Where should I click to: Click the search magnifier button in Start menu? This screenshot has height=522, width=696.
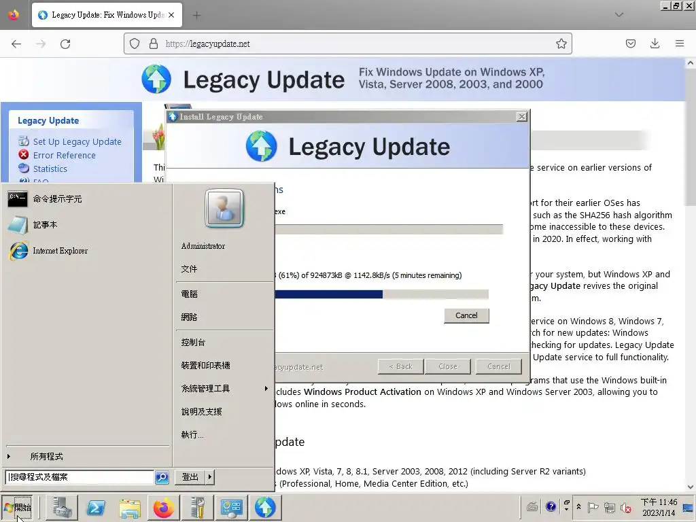(x=162, y=477)
